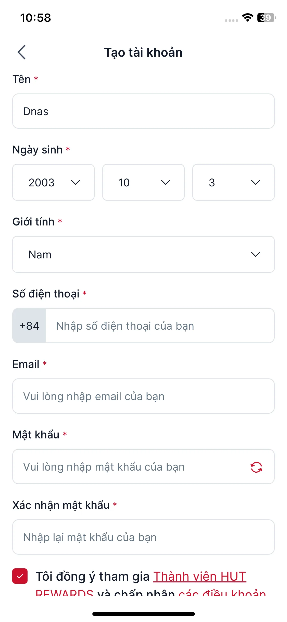
Task: Tap the status bar clock showing 10:58
Action: pyautogui.click(x=36, y=18)
